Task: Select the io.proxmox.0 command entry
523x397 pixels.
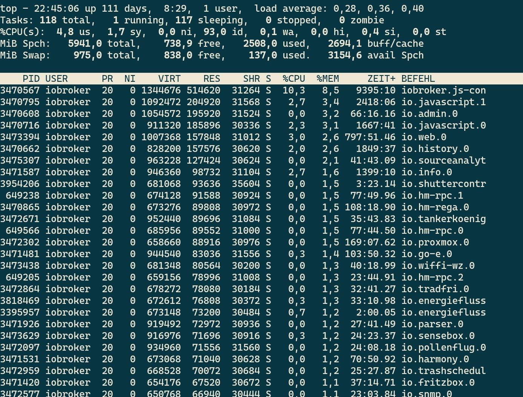Action: (435, 242)
